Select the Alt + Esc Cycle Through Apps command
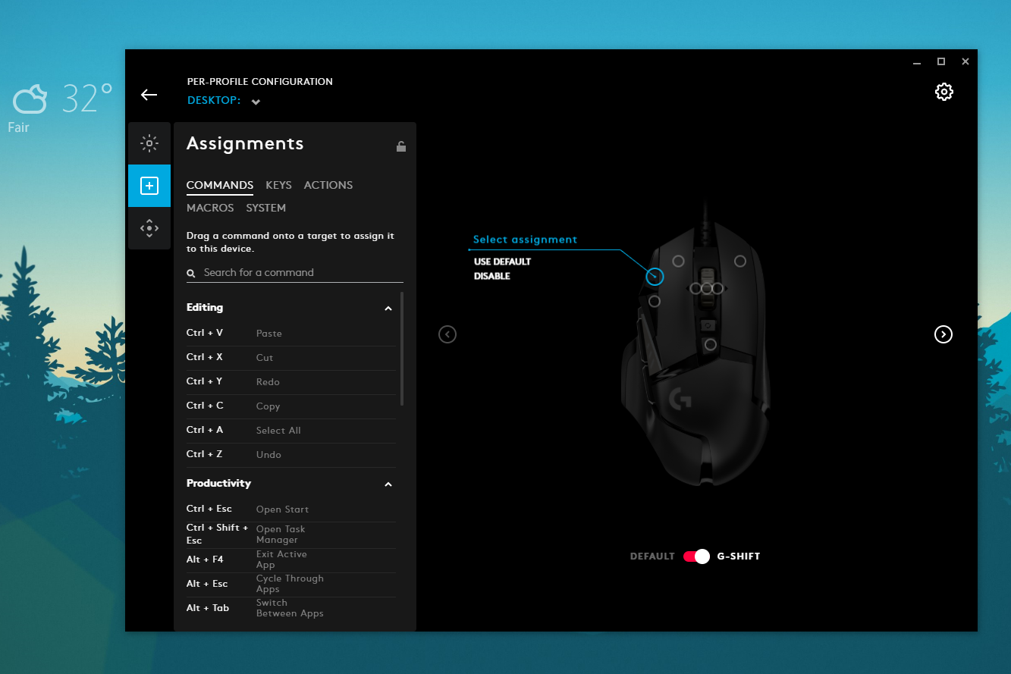This screenshot has height=674, width=1011. pyautogui.click(x=291, y=584)
